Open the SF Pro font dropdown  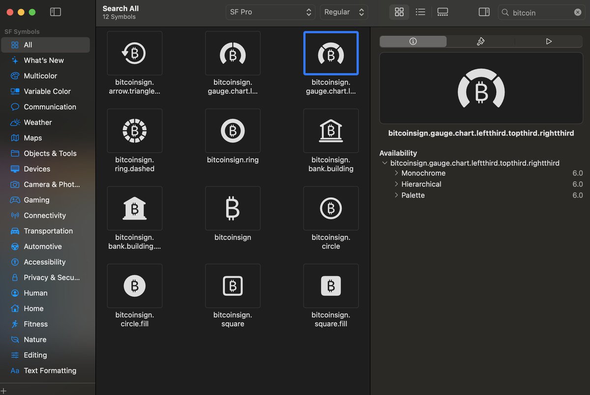[x=270, y=12]
